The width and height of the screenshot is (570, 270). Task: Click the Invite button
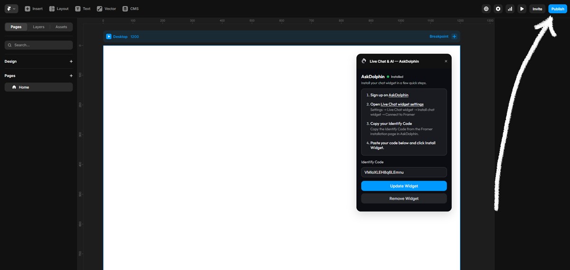537,9
